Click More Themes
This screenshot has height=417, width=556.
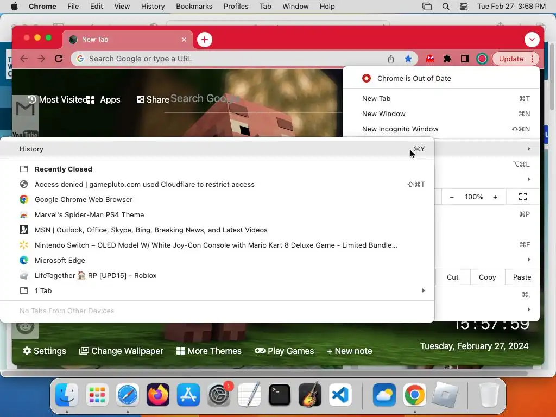pos(209,351)
